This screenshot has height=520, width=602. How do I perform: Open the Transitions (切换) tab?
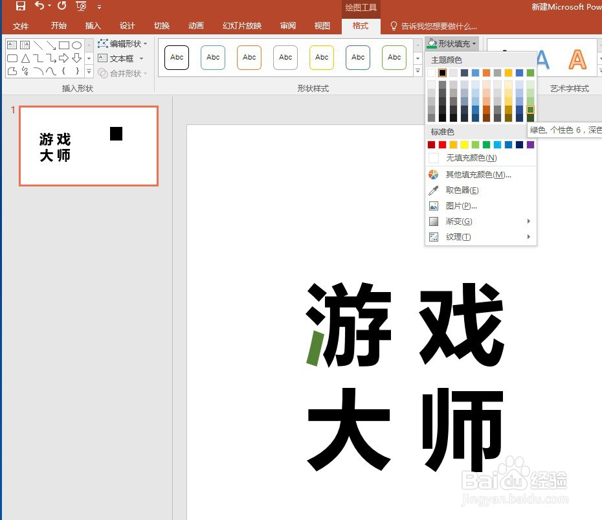162,26
